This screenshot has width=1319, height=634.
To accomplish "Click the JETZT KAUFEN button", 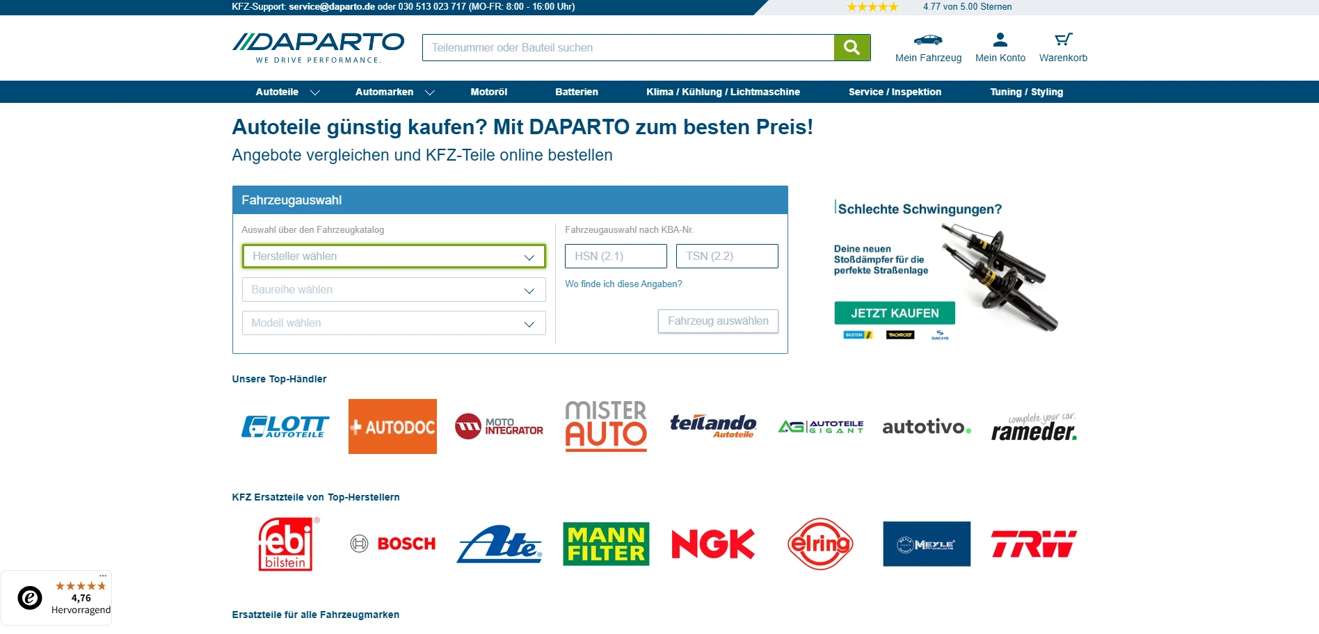I will (x=895, y=313).
